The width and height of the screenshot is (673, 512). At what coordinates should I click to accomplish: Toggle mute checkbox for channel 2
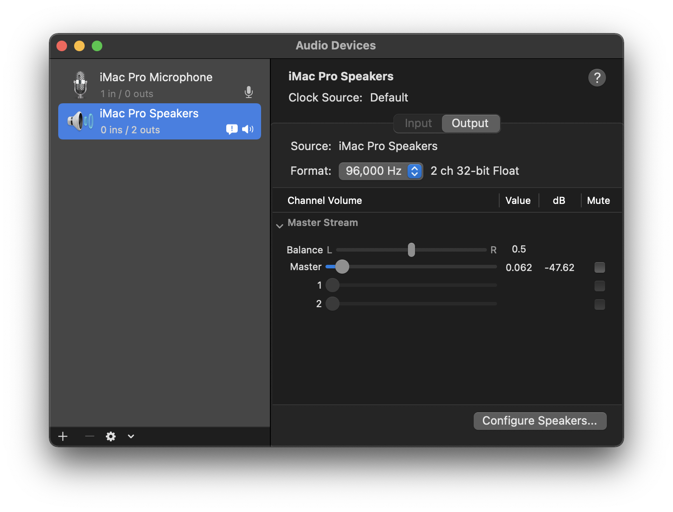point(599,305)
